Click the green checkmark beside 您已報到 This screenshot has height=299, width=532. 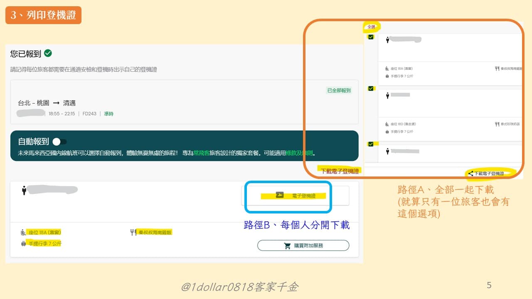pos(48,53)
